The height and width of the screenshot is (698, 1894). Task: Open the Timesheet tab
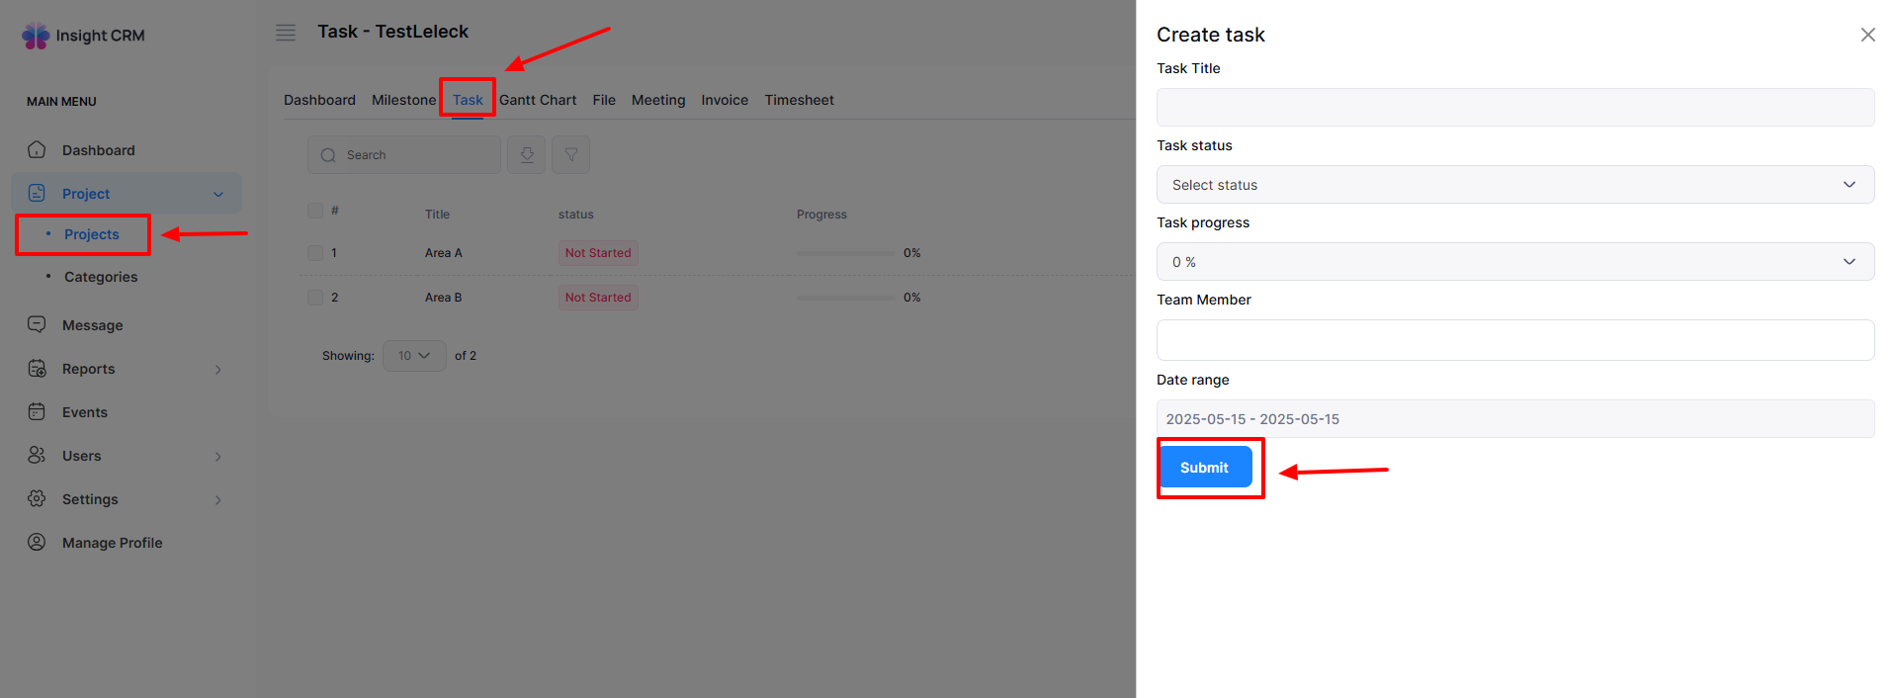tap(799, 100)
